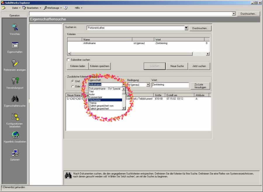The width and height of the screenshot is (263, 192).
Task: Click the Größe column header
Action: click(159, 95)
